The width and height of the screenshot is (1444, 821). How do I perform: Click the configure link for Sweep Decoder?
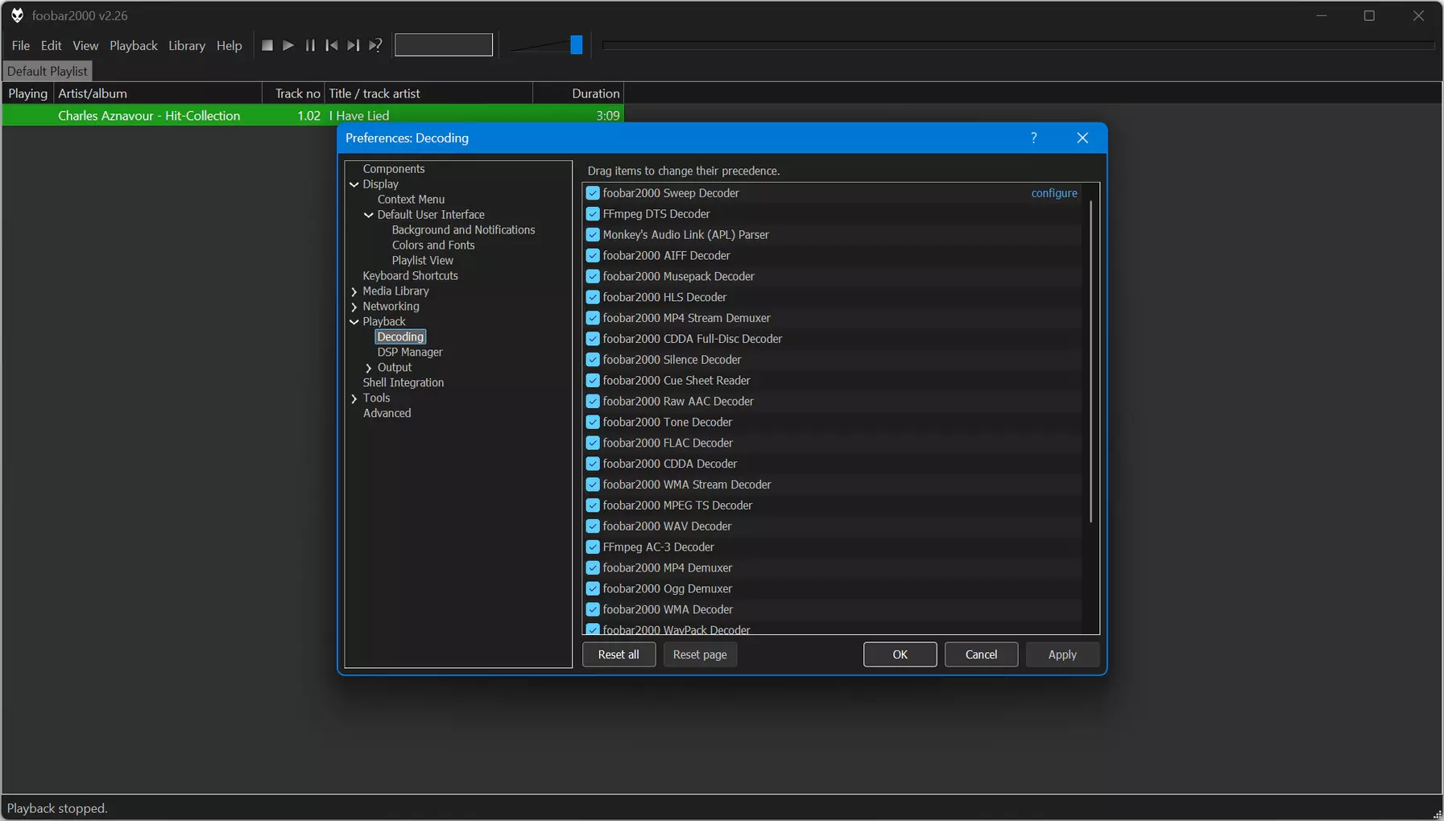[1054, 193]
